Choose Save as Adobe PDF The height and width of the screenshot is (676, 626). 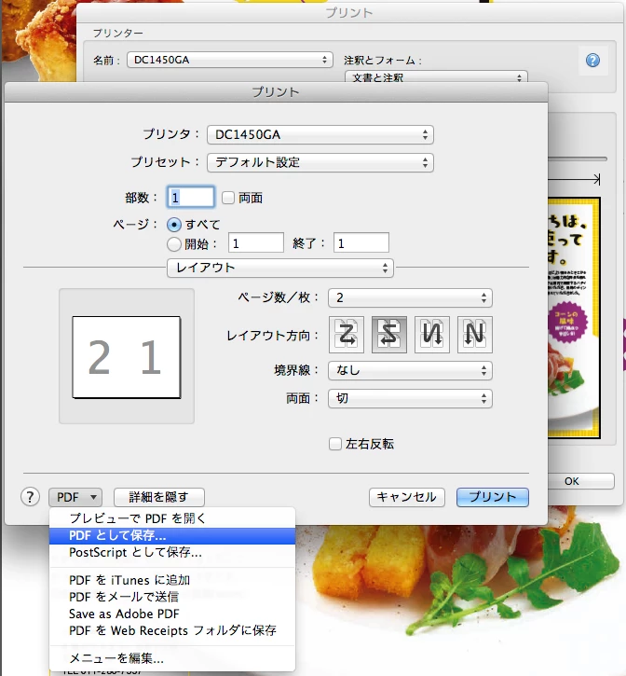pyautogui.click(x=172, y=614)
